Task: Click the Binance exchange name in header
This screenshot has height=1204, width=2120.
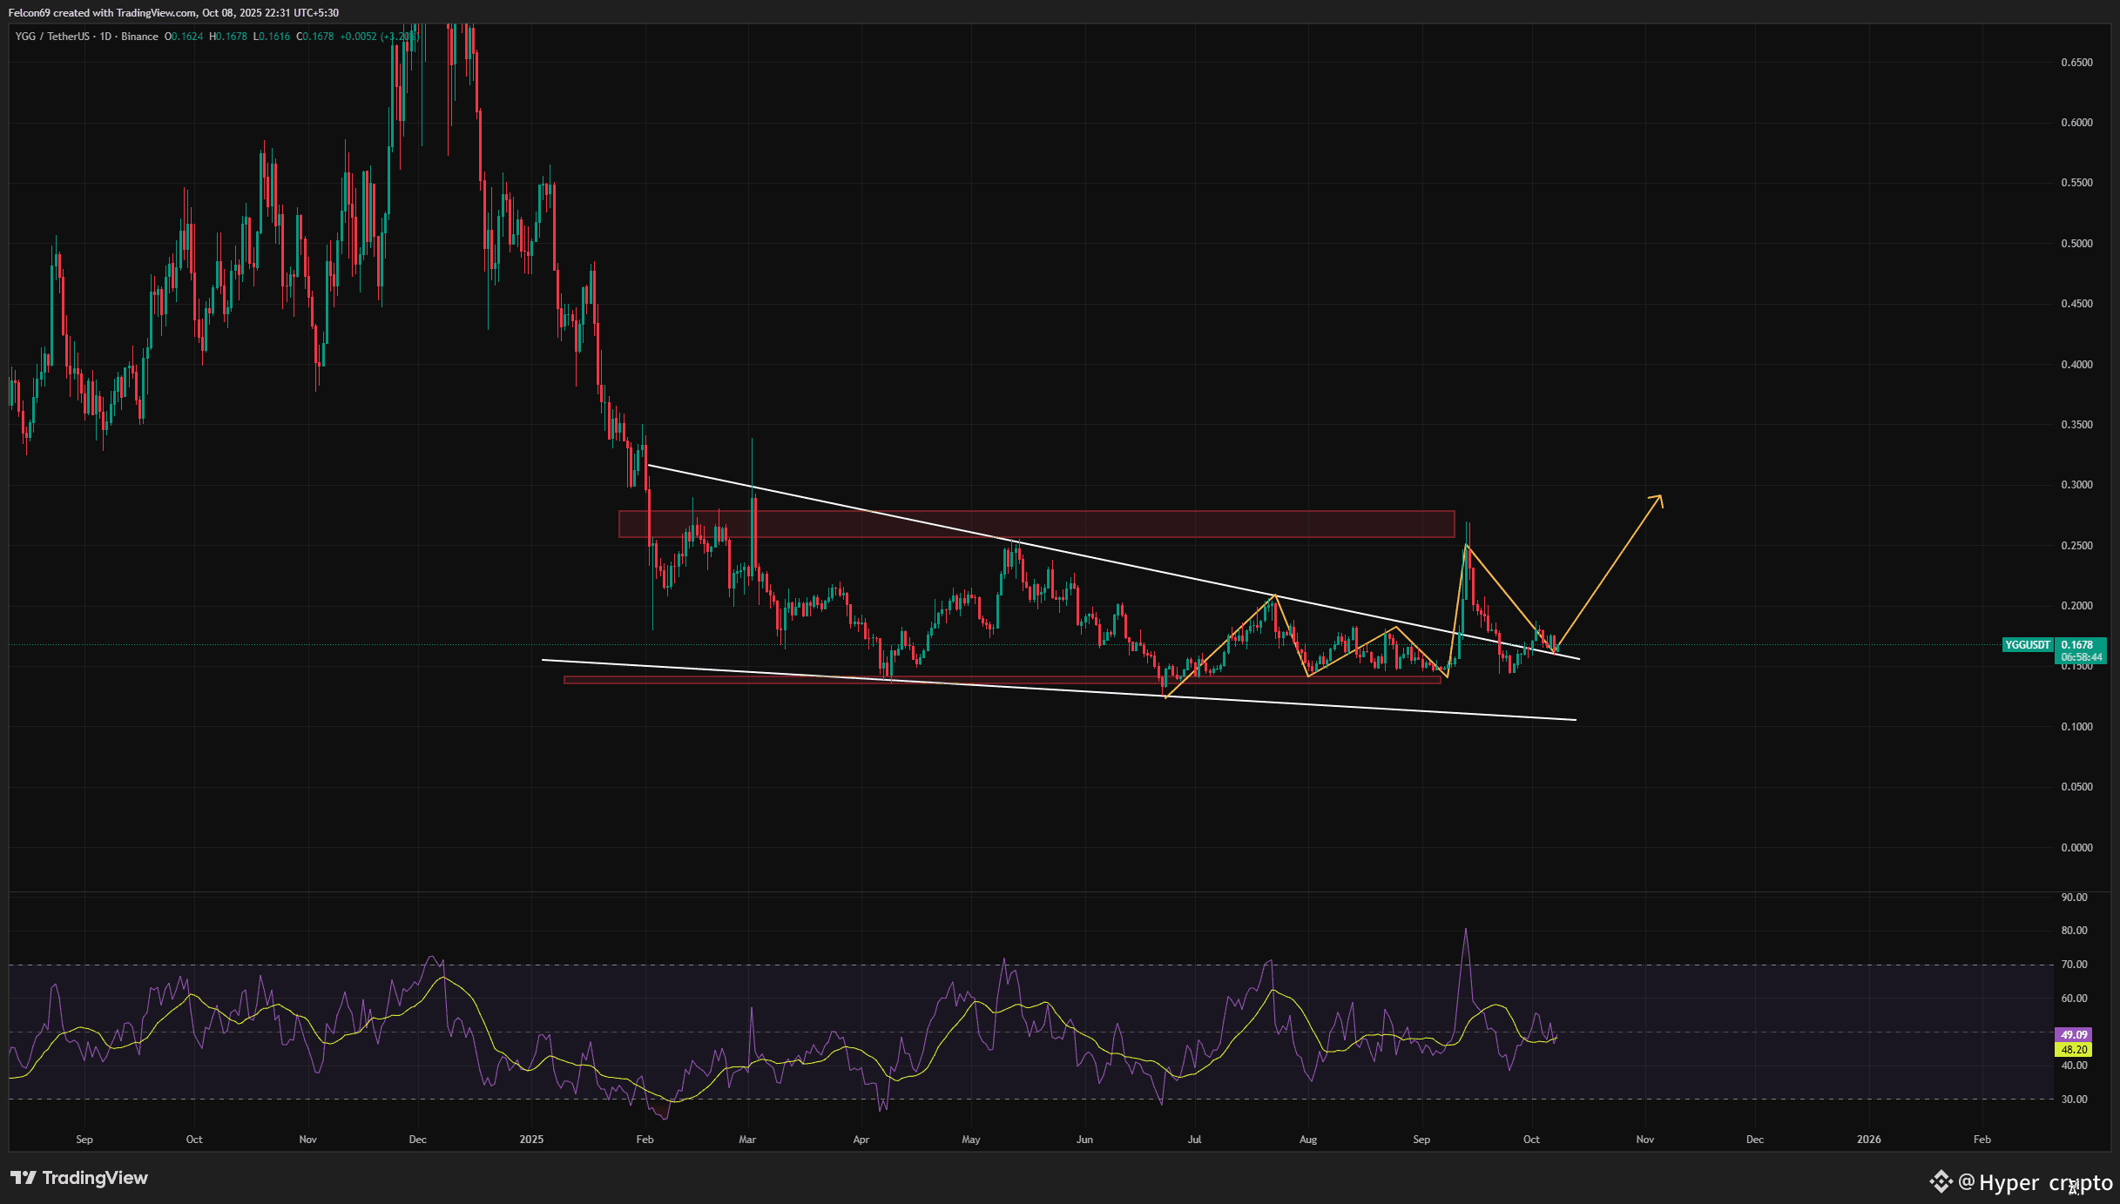Action: 139,37
